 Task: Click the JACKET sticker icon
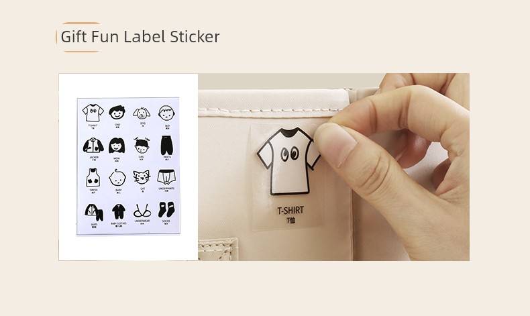(x=93, y=146)
